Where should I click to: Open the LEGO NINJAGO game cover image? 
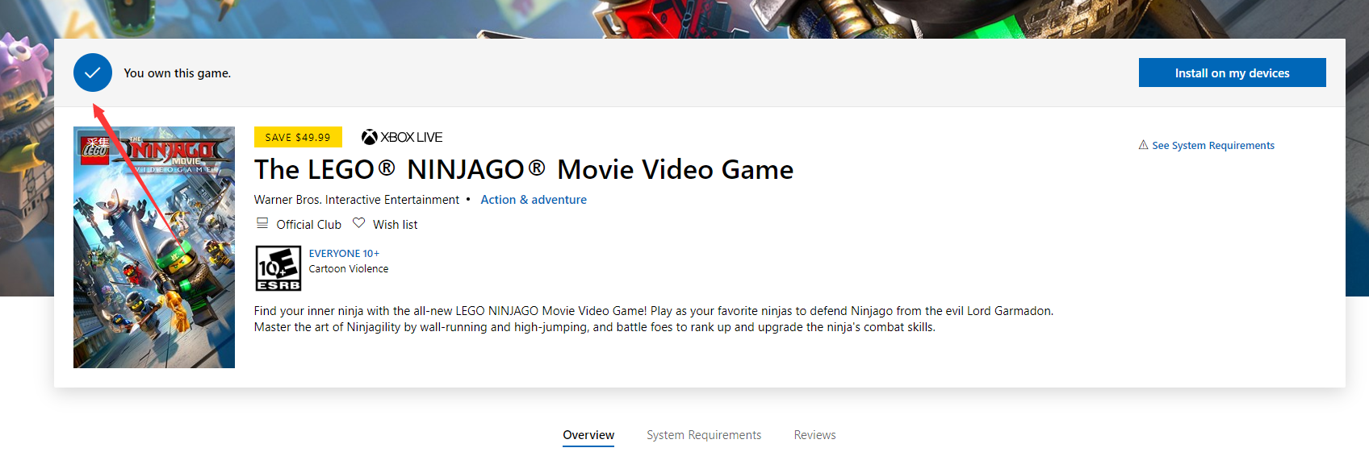point(154,247)
